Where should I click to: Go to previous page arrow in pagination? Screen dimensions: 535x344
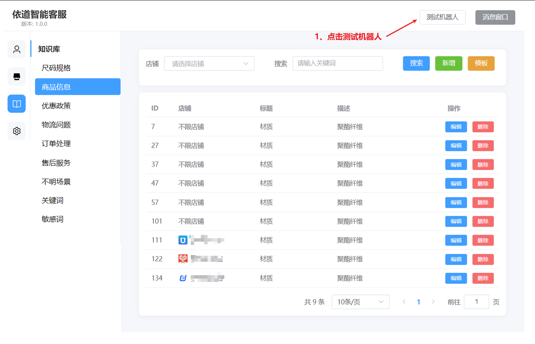(x=404, y=302)
